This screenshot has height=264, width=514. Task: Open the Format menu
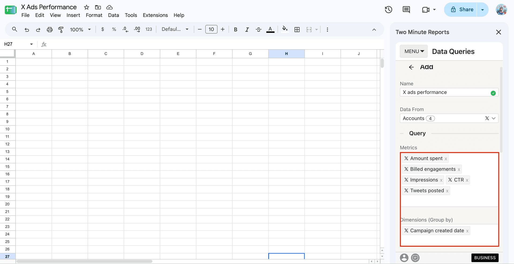[94, 15]
